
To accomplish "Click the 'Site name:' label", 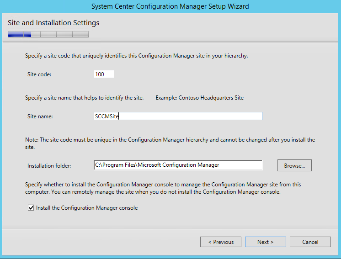I will (40, 116).
